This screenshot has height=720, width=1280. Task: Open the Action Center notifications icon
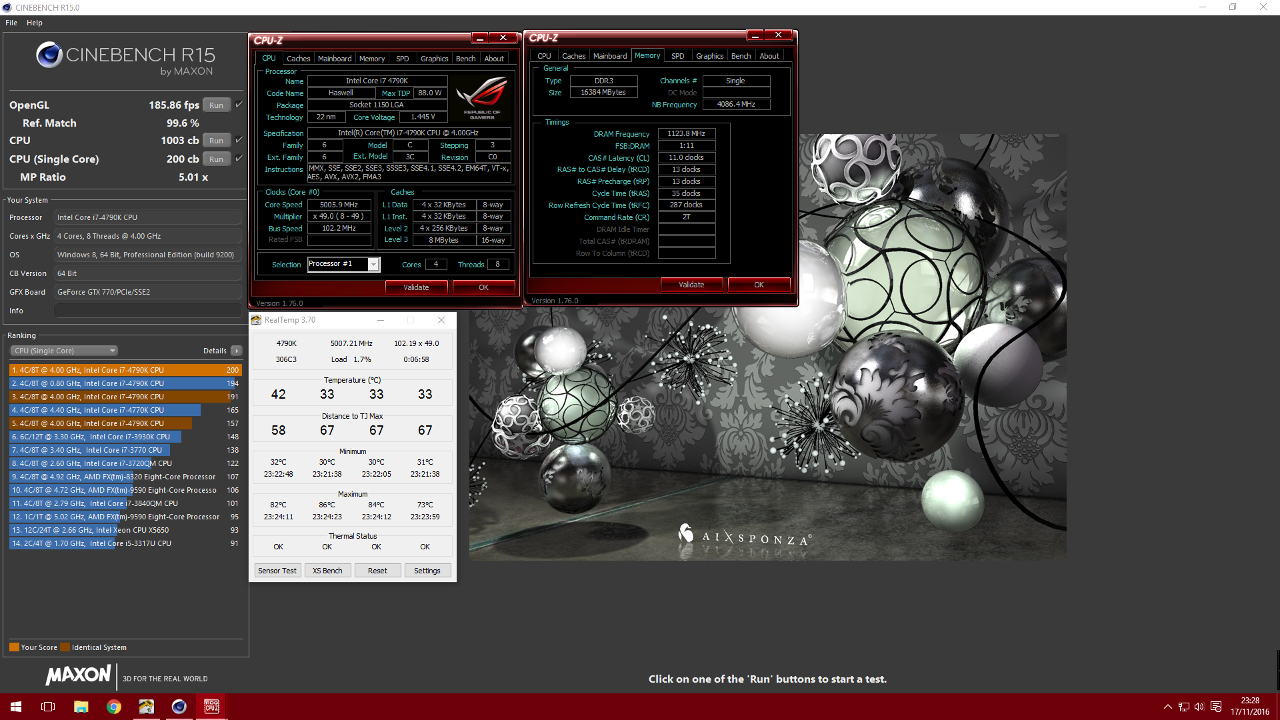click(x=1216, y=707)
